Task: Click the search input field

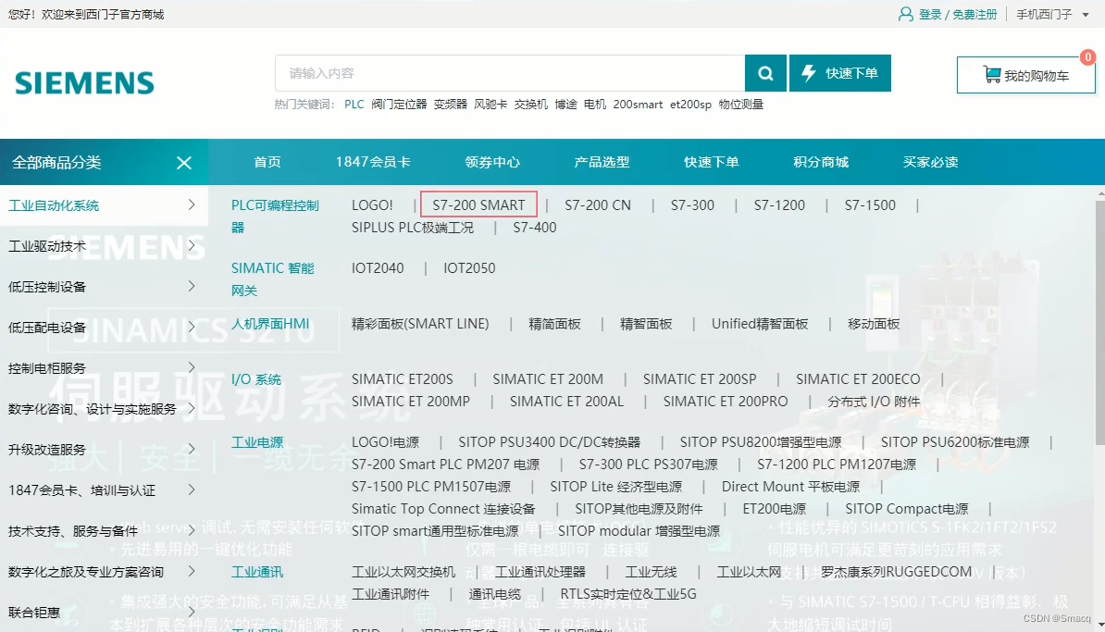Action: click(509, 72)
